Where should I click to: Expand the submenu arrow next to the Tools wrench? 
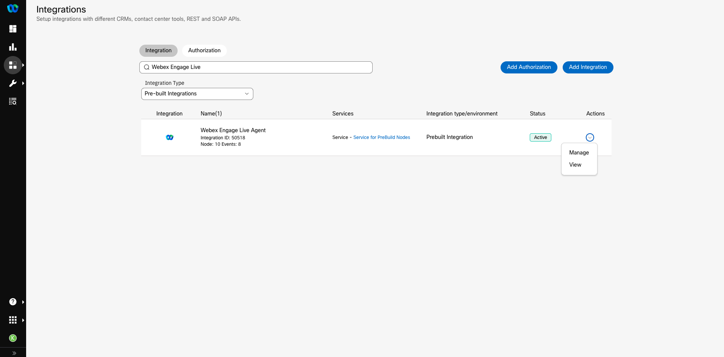pos(23,83)
